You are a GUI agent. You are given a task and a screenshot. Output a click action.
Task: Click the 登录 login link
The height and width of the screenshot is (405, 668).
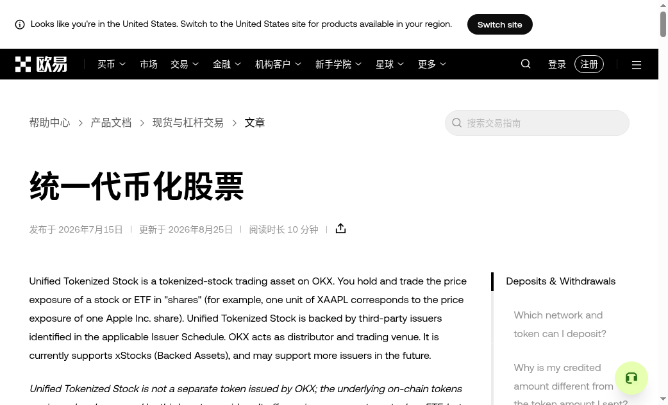(557, 64)
